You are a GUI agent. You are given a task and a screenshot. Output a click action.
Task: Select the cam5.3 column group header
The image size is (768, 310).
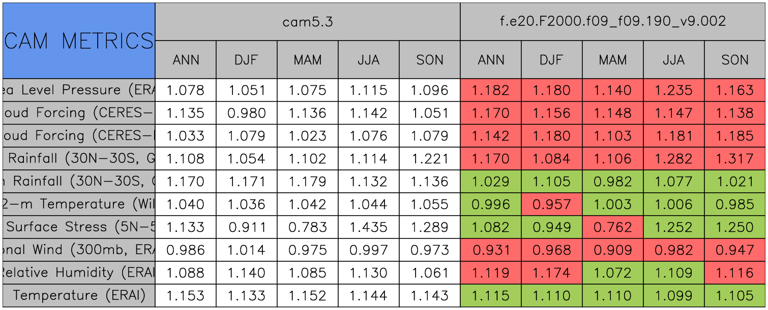point(307,21)
